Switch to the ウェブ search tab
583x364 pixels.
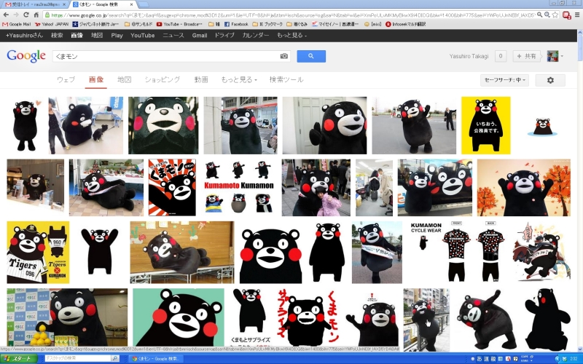click(66, 79)
